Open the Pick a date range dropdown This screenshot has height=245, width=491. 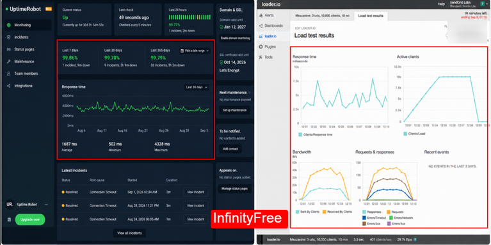pos(195,51)
